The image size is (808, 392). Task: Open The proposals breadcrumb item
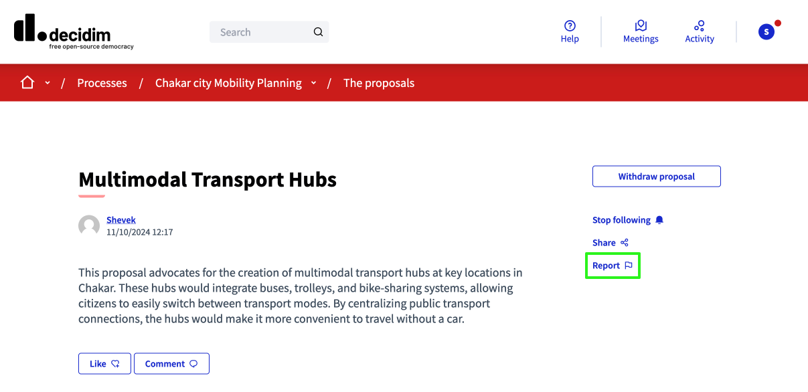[379, 83]
